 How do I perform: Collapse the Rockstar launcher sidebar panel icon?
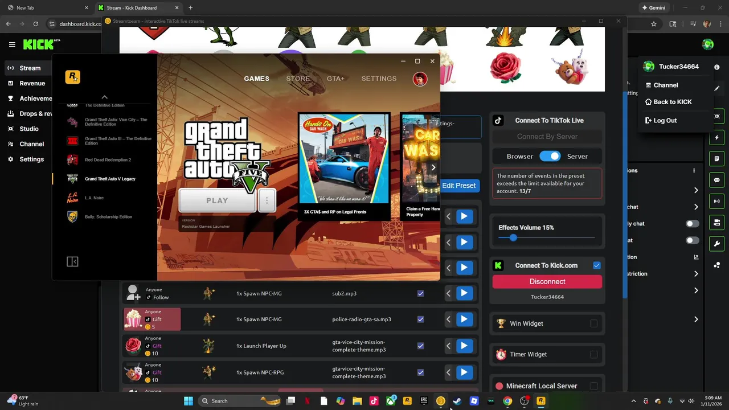click(72, 261)
